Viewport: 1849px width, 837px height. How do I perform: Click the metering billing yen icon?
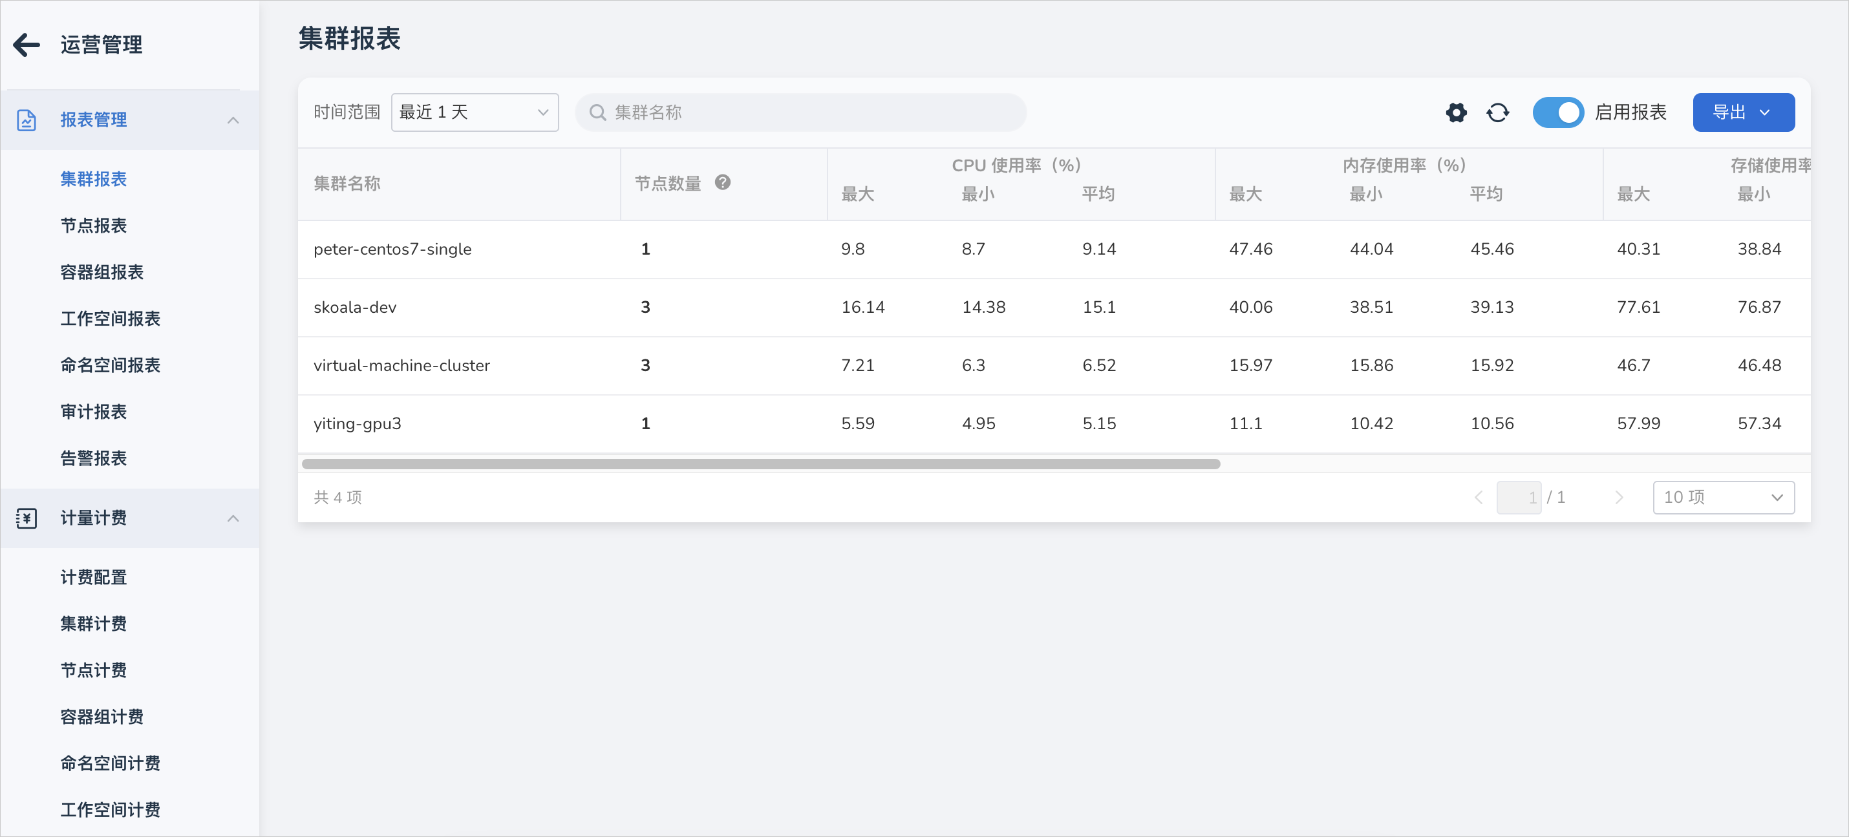click(27, 518)
